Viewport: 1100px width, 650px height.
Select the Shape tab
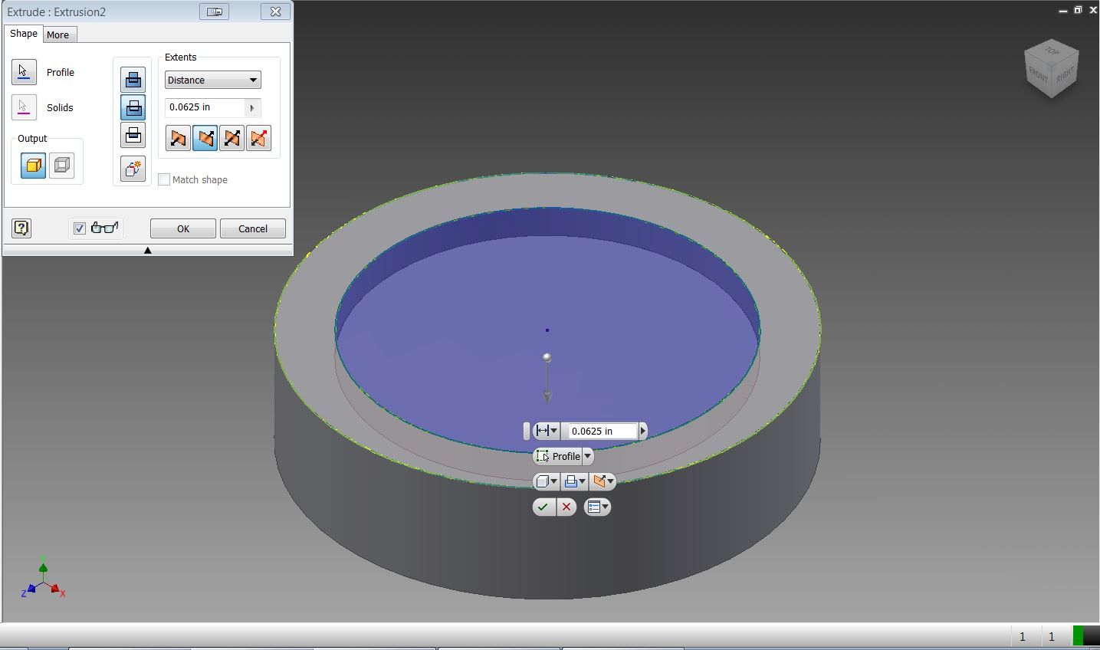(x=23, y=34)
